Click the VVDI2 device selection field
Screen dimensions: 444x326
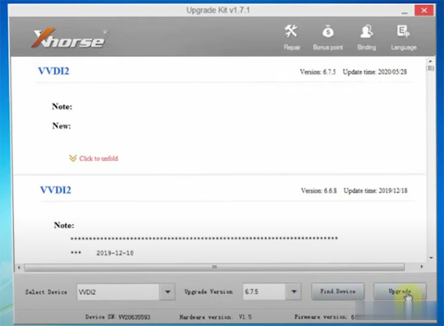(118, 292)
